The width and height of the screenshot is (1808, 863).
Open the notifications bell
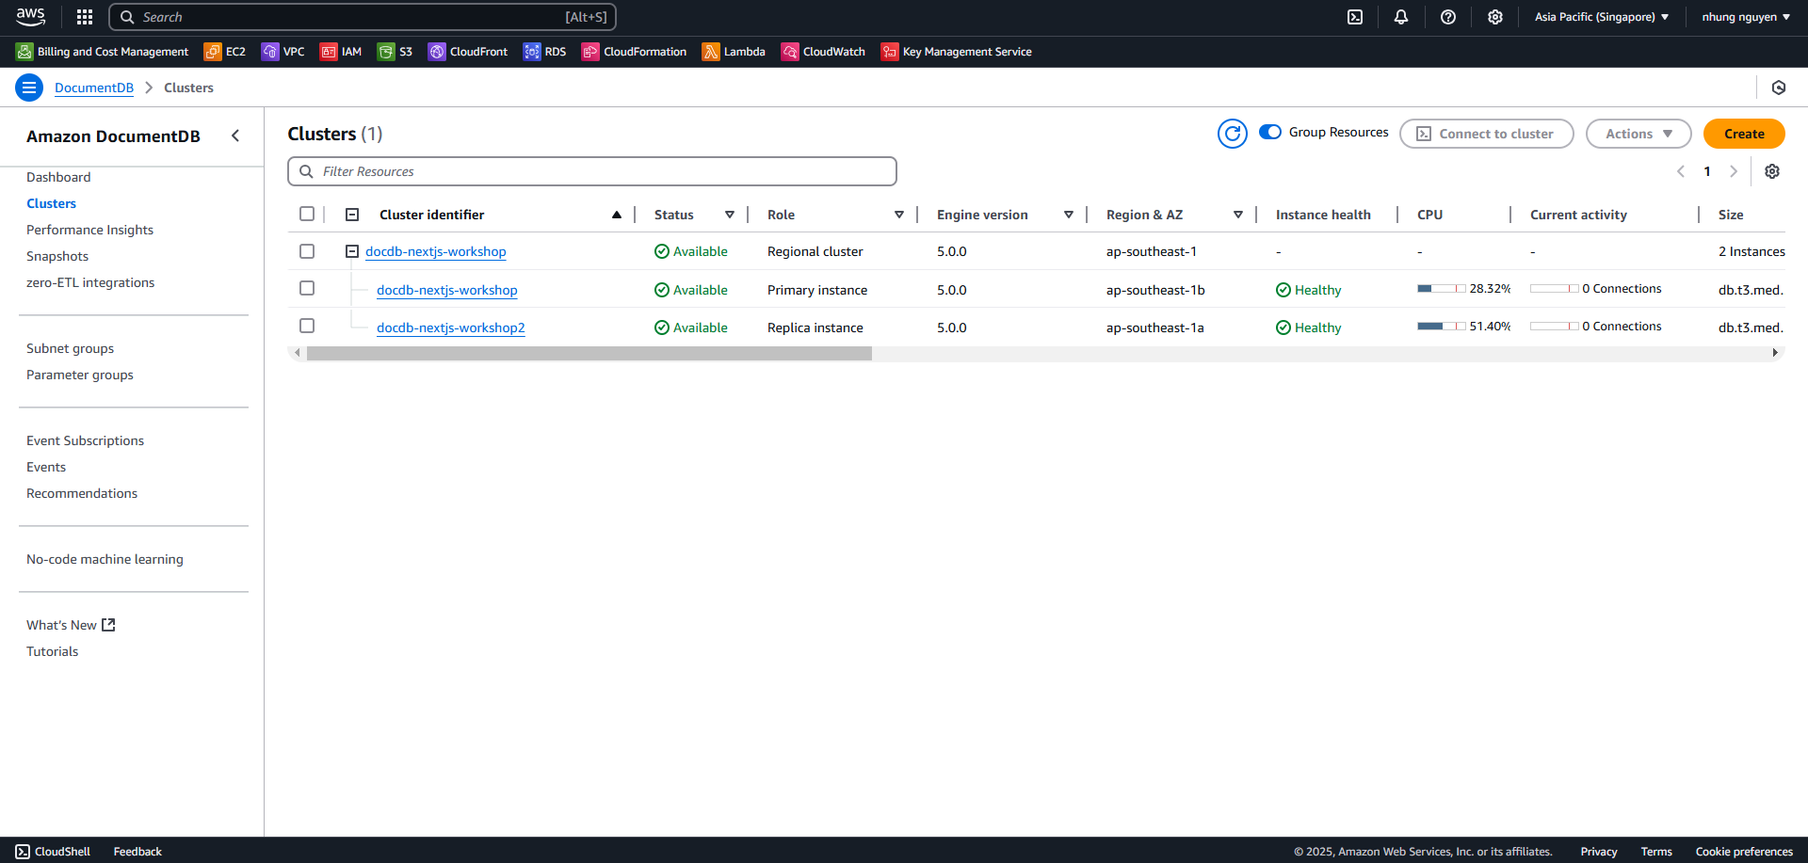tap(1401, 17)
